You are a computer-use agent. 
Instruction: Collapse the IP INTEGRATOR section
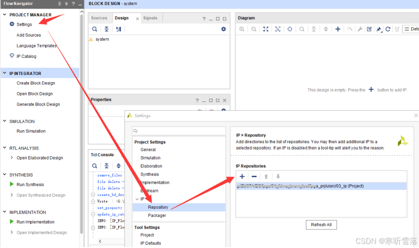(5, 73)
